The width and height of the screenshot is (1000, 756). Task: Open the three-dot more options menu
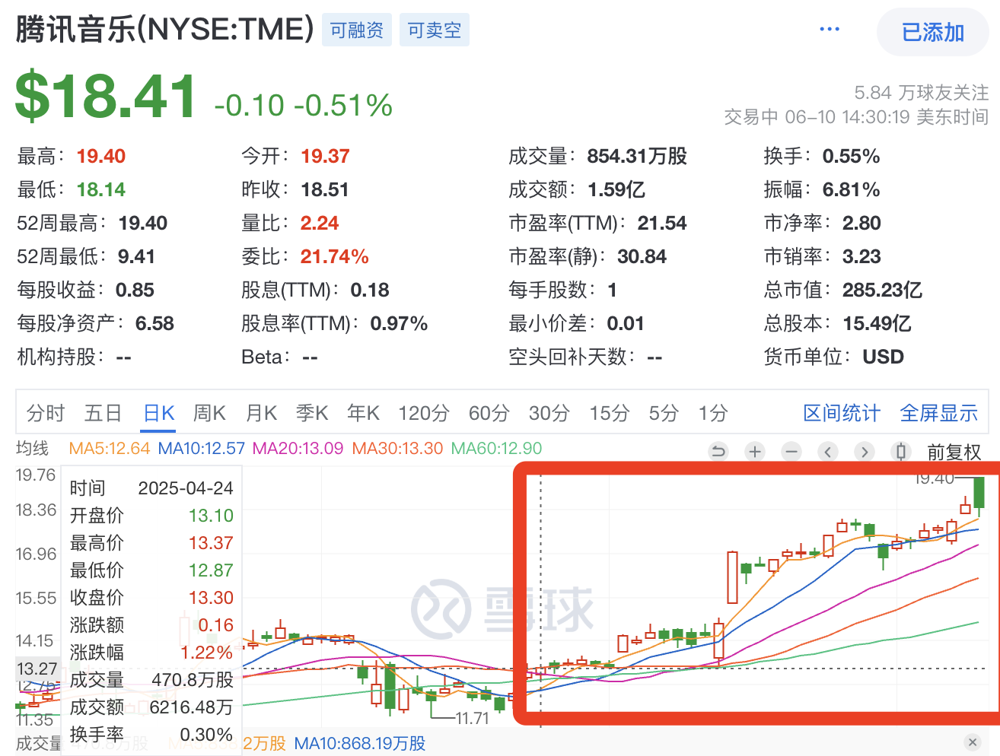(x=830, y=30)
